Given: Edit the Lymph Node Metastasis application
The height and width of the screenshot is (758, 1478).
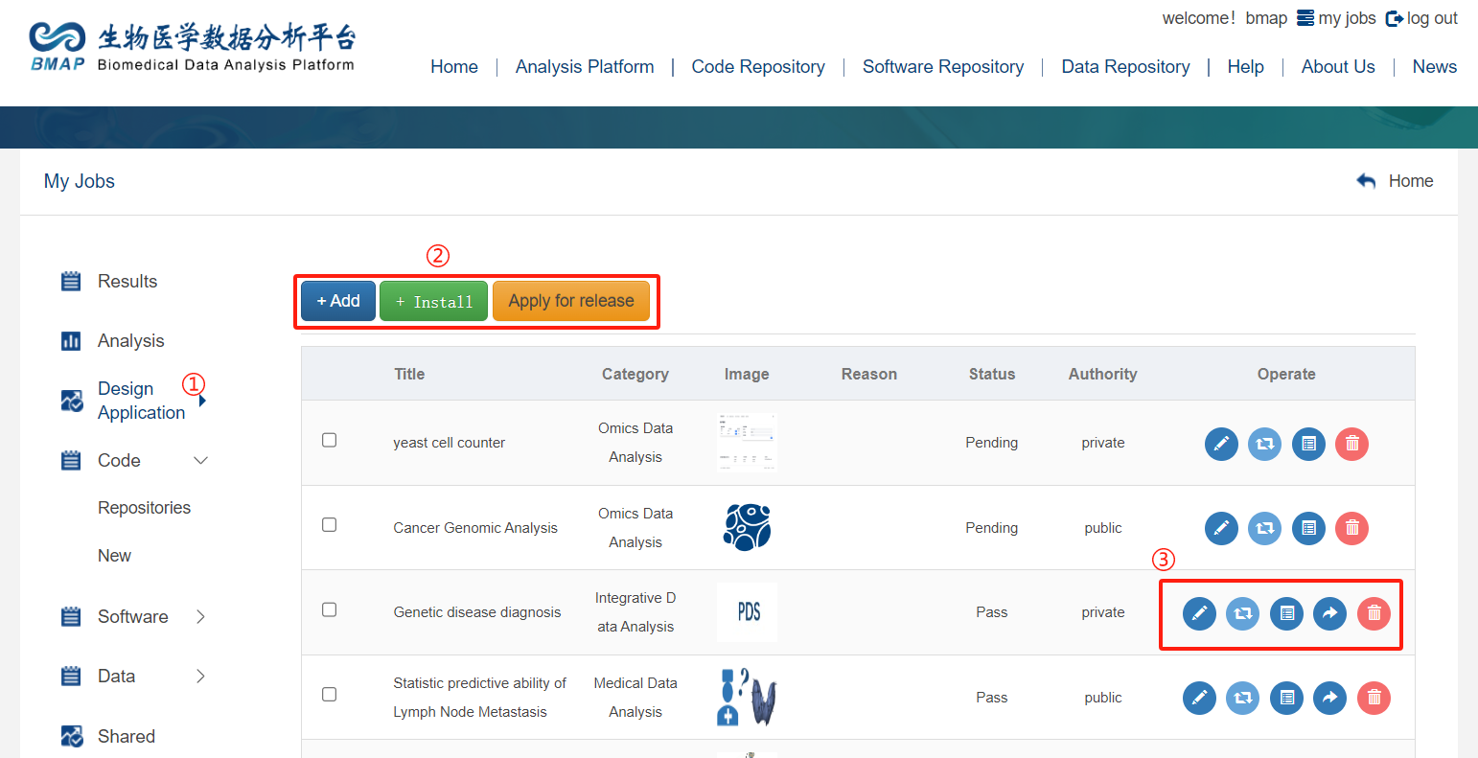Looking at the screenshot, I should coord(1199,698).
